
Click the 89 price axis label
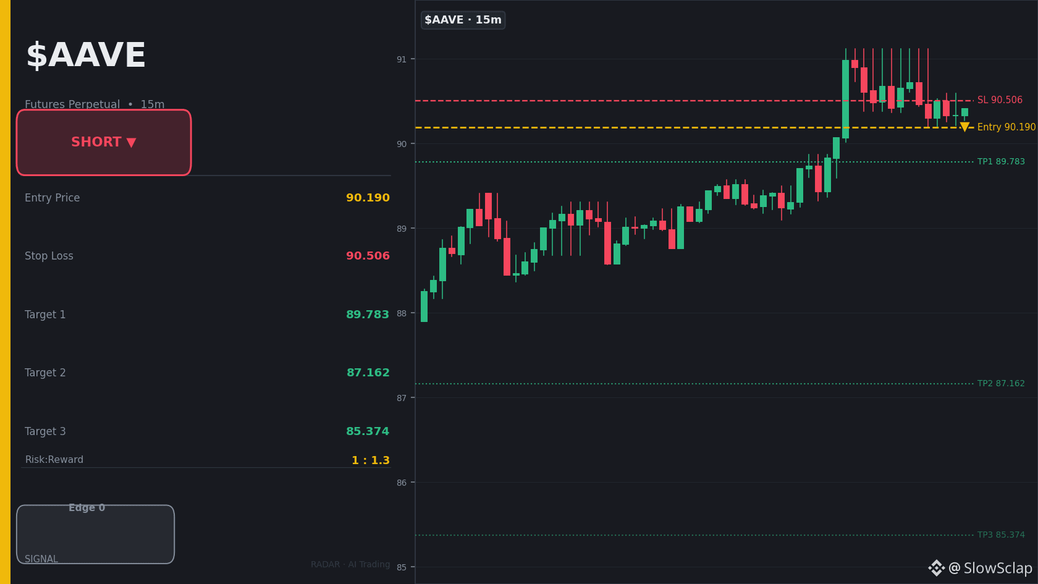tap(402, 229)
